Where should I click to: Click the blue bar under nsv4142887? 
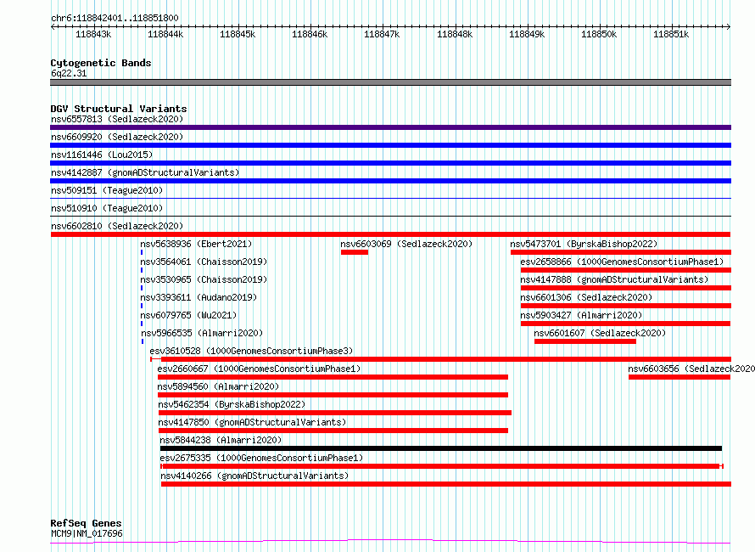[x=390, y=181]
